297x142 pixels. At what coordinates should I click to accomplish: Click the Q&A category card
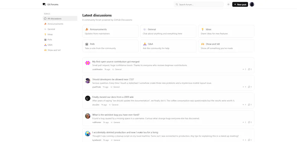point(168,46)
